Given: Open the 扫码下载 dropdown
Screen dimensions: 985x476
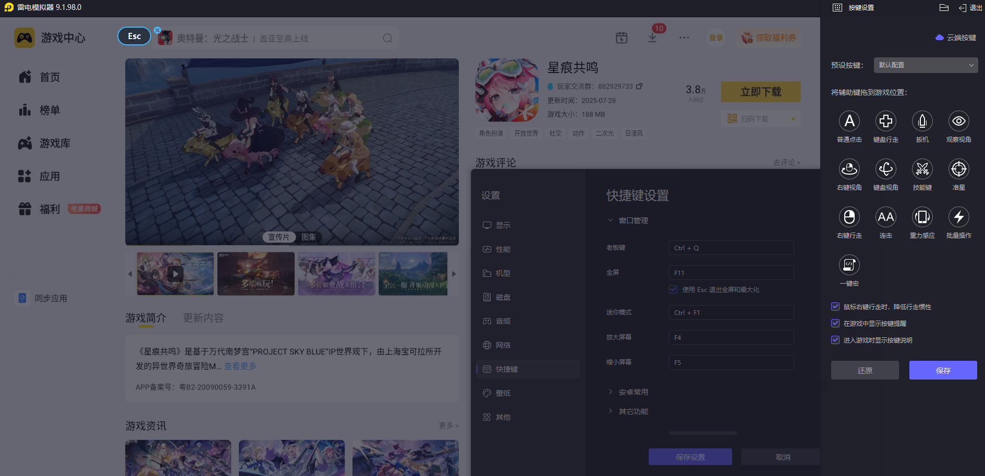Looking at the screenshot, I should pos(761,119).
